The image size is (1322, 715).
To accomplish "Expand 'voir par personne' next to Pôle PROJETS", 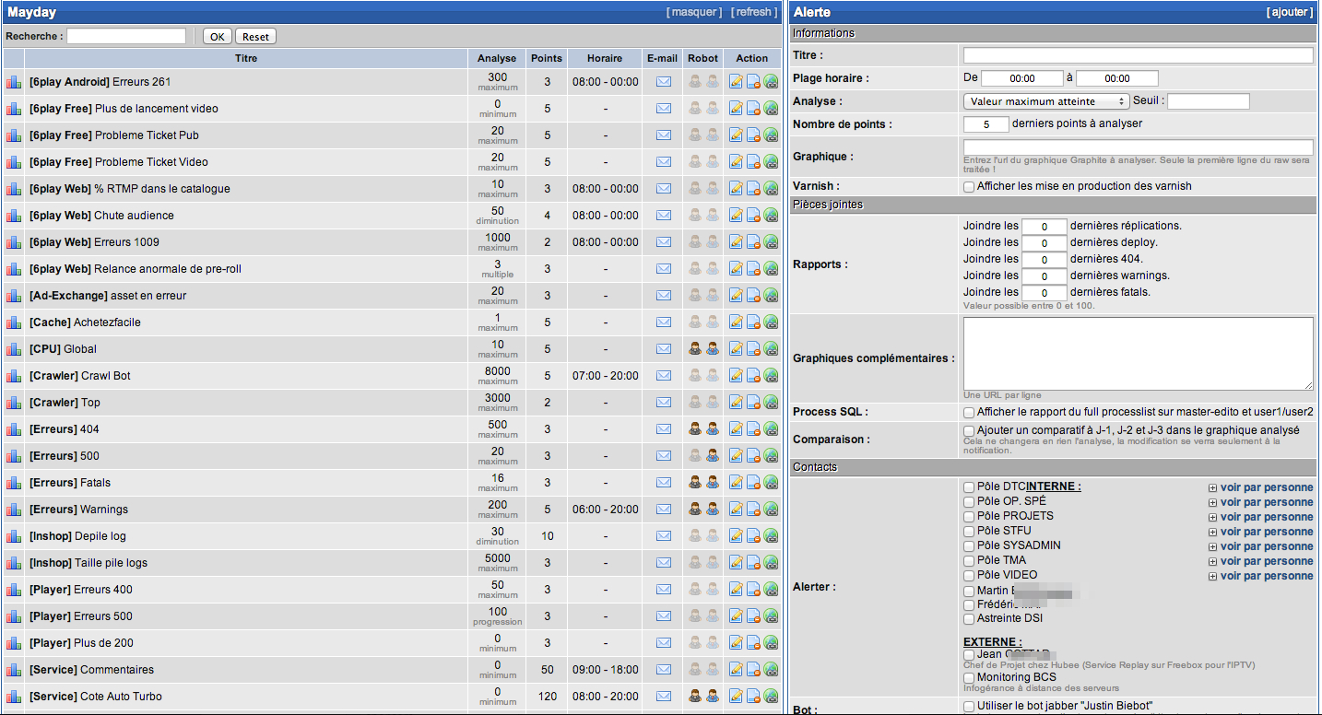I will click(1266, 517).
